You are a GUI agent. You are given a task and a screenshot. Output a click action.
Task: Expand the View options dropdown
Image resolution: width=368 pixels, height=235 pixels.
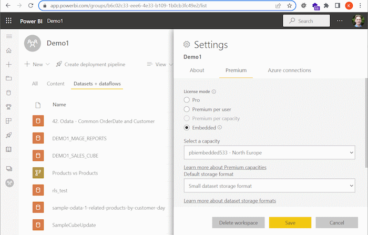coord(160,64)
